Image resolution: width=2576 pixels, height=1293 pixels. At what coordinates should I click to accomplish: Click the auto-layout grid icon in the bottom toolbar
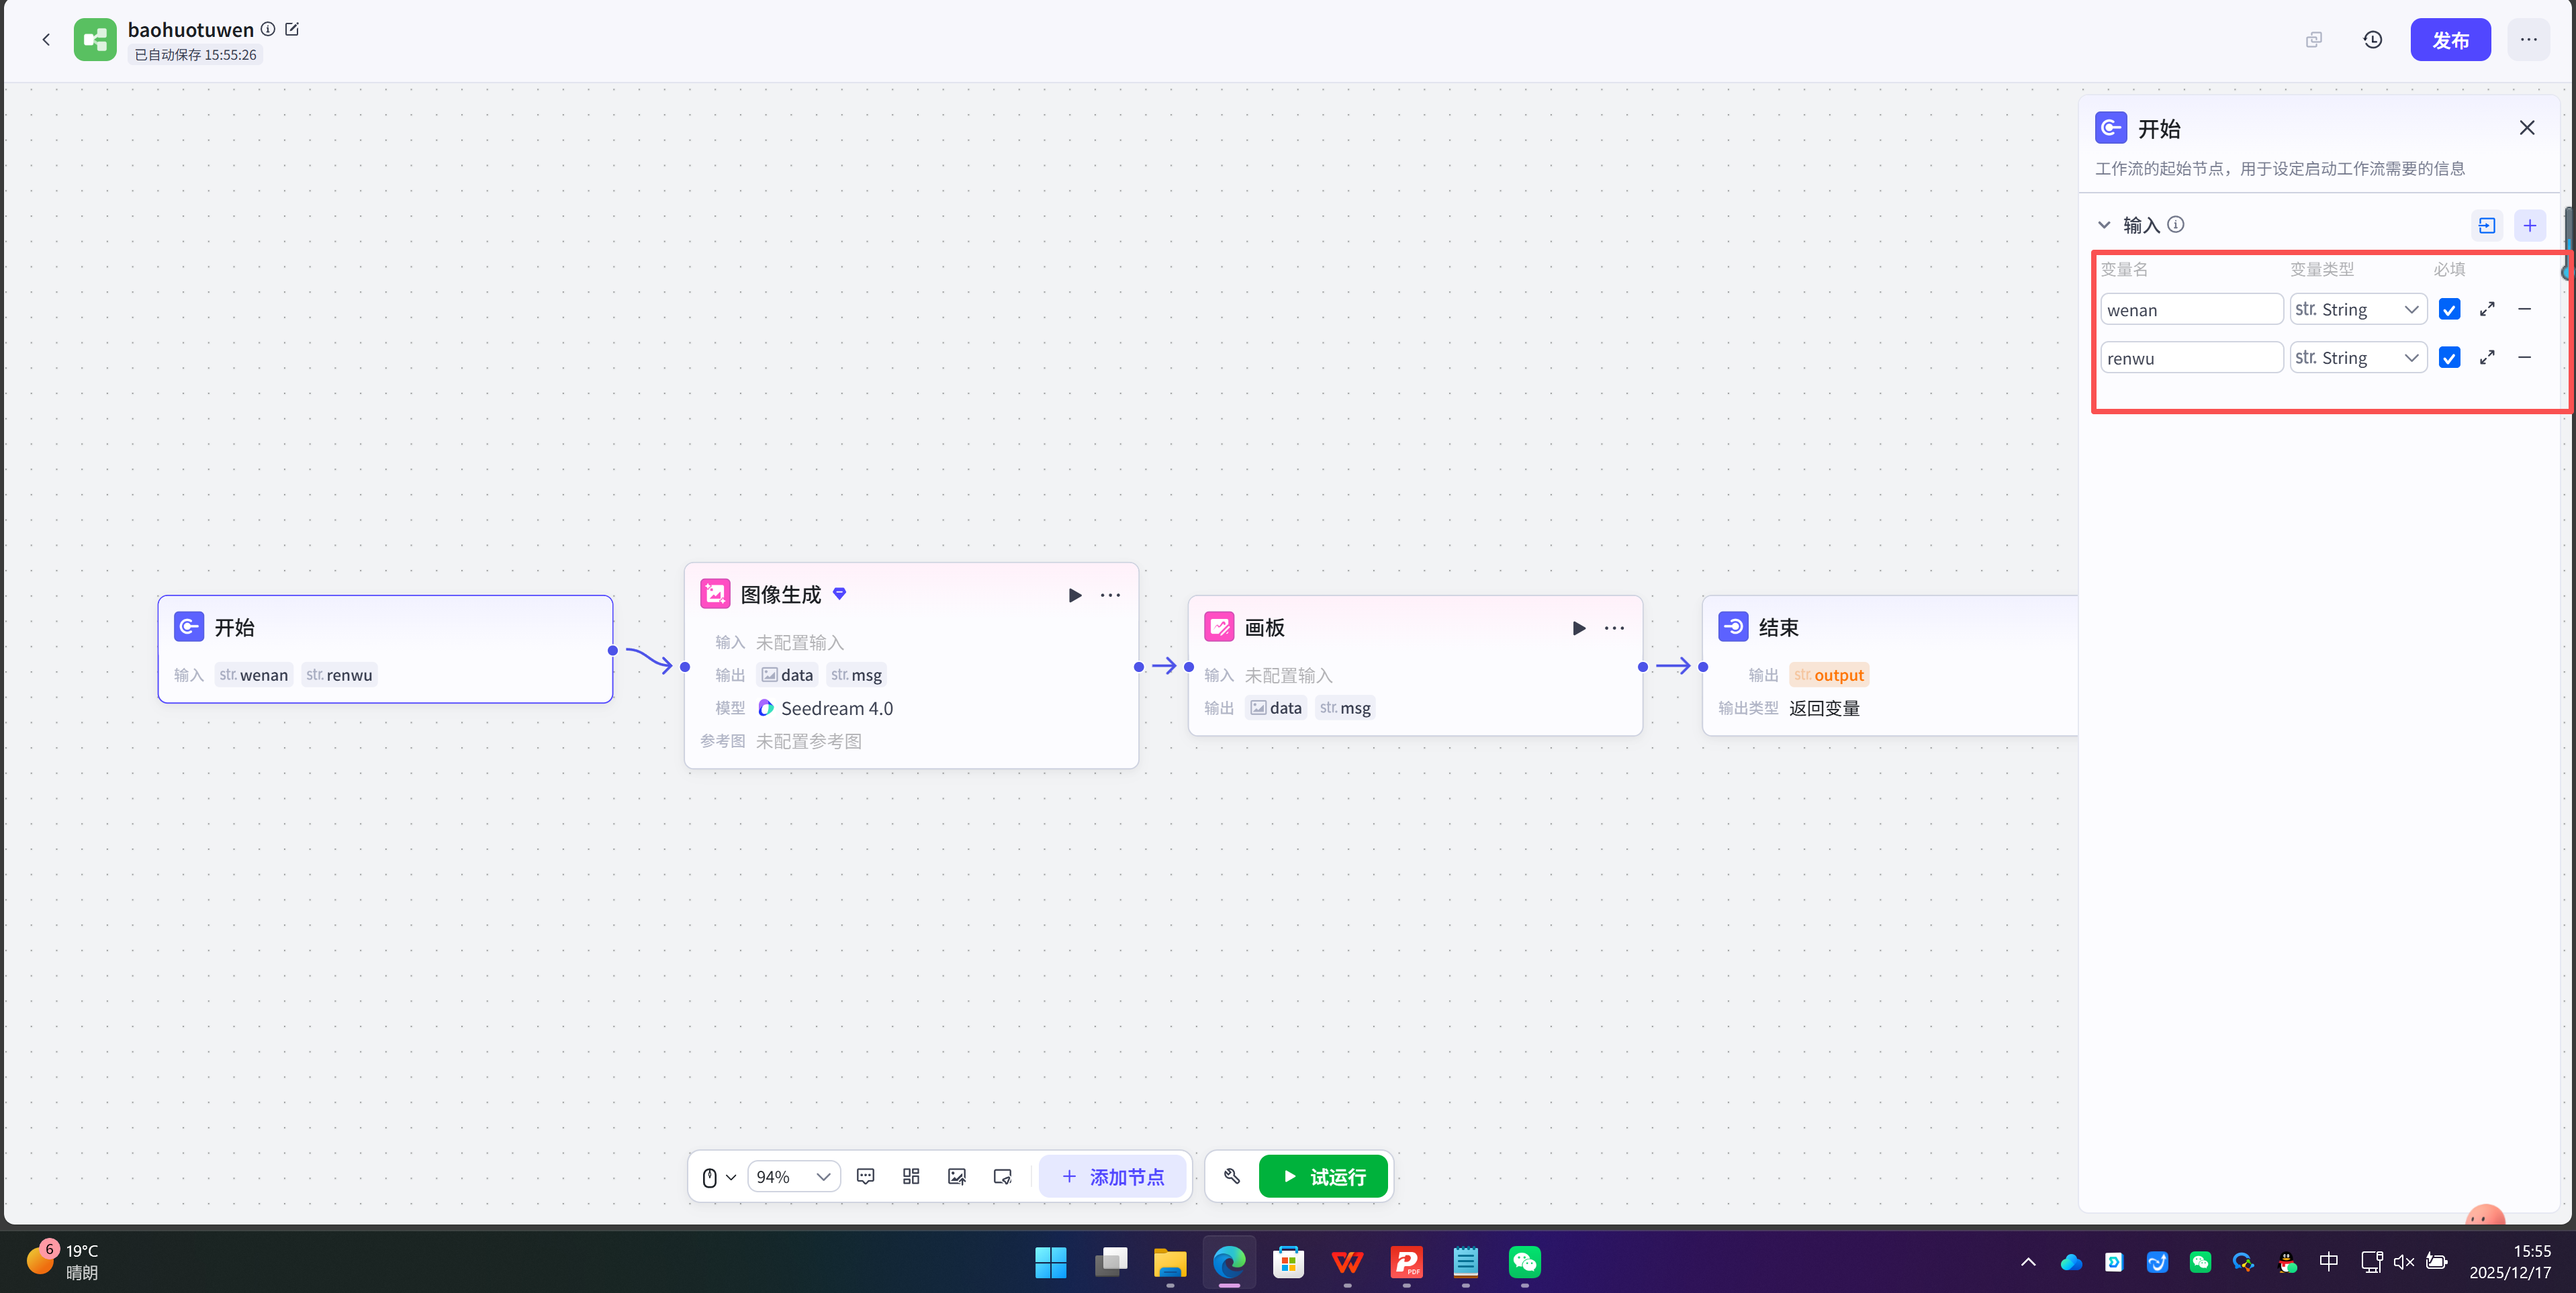(911, 1176)
